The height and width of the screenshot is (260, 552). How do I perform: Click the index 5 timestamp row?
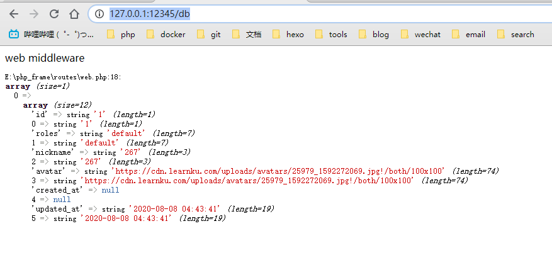(x=128, y=218)
